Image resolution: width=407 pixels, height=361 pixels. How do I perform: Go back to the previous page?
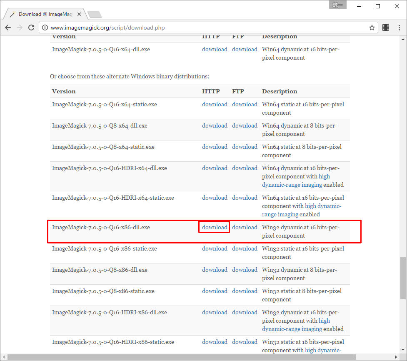coord(8,28)
